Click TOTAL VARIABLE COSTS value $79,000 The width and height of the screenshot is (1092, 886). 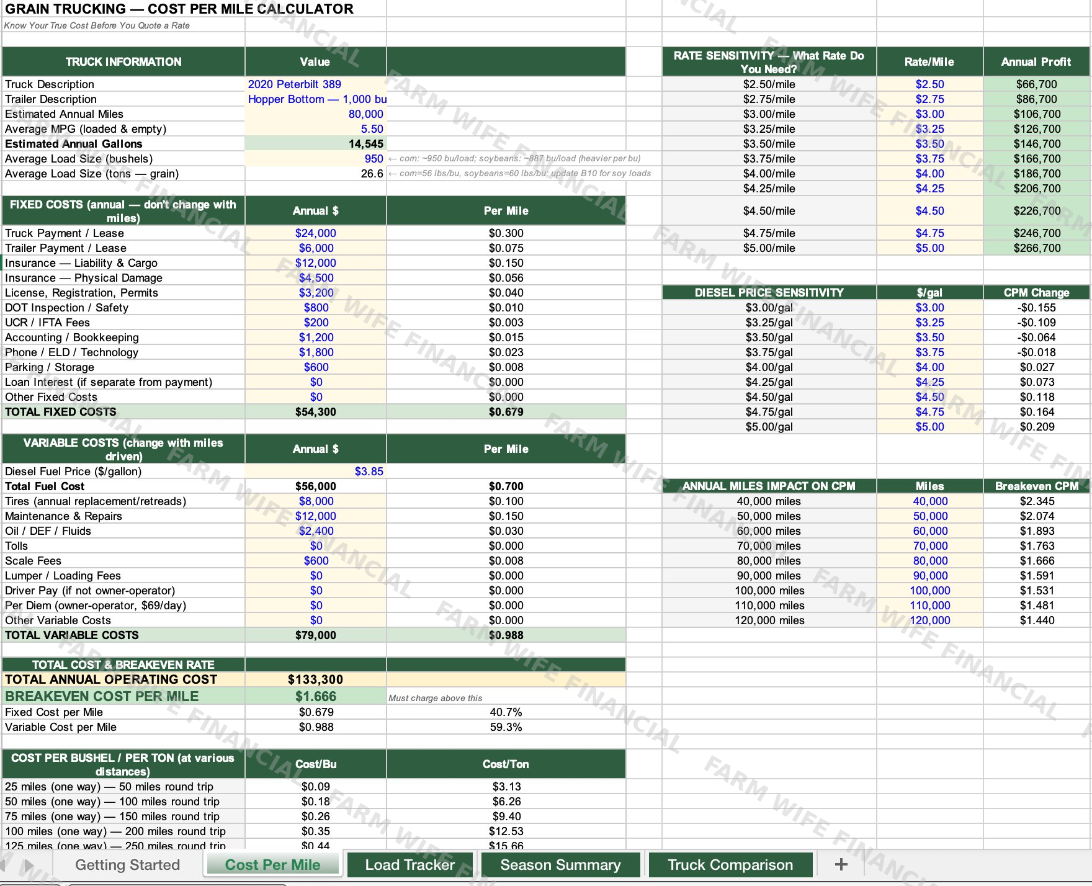[316, 635]
